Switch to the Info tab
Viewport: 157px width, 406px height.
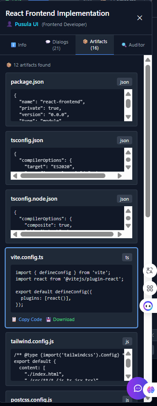coord(19,45)
